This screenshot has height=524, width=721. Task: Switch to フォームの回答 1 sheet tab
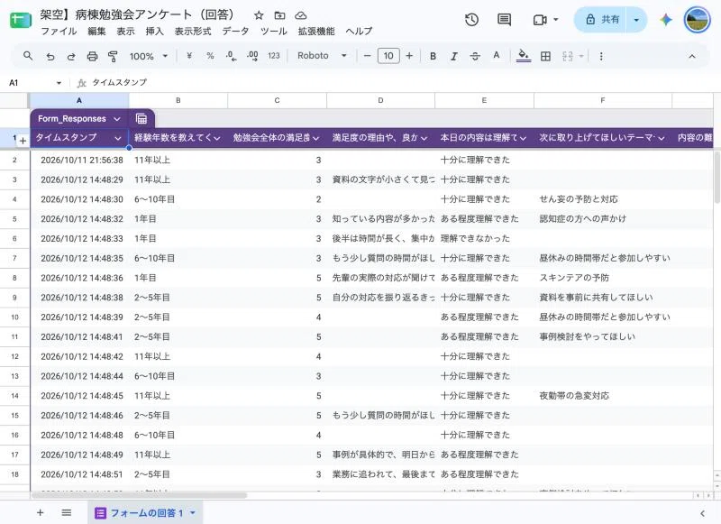pyautogui.click(x=145, y=512)
